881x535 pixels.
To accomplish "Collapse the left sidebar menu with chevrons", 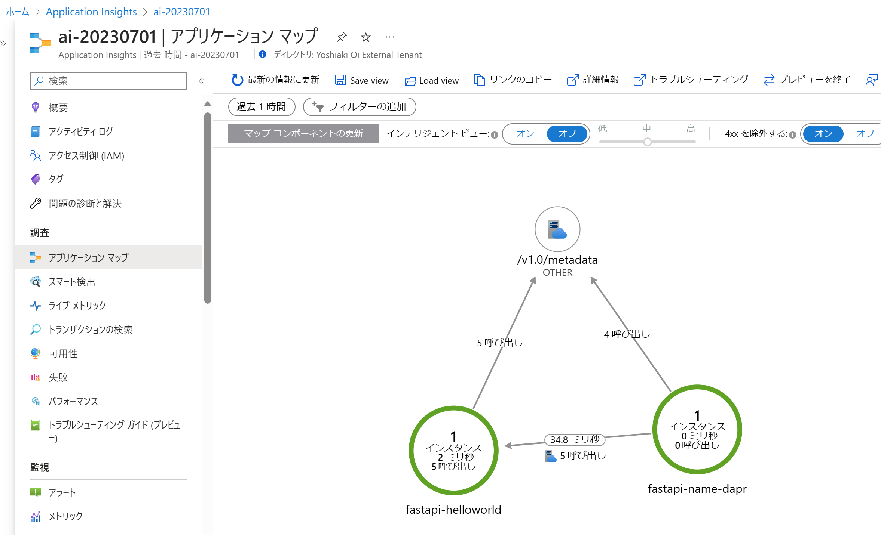I will pos(201,81).
